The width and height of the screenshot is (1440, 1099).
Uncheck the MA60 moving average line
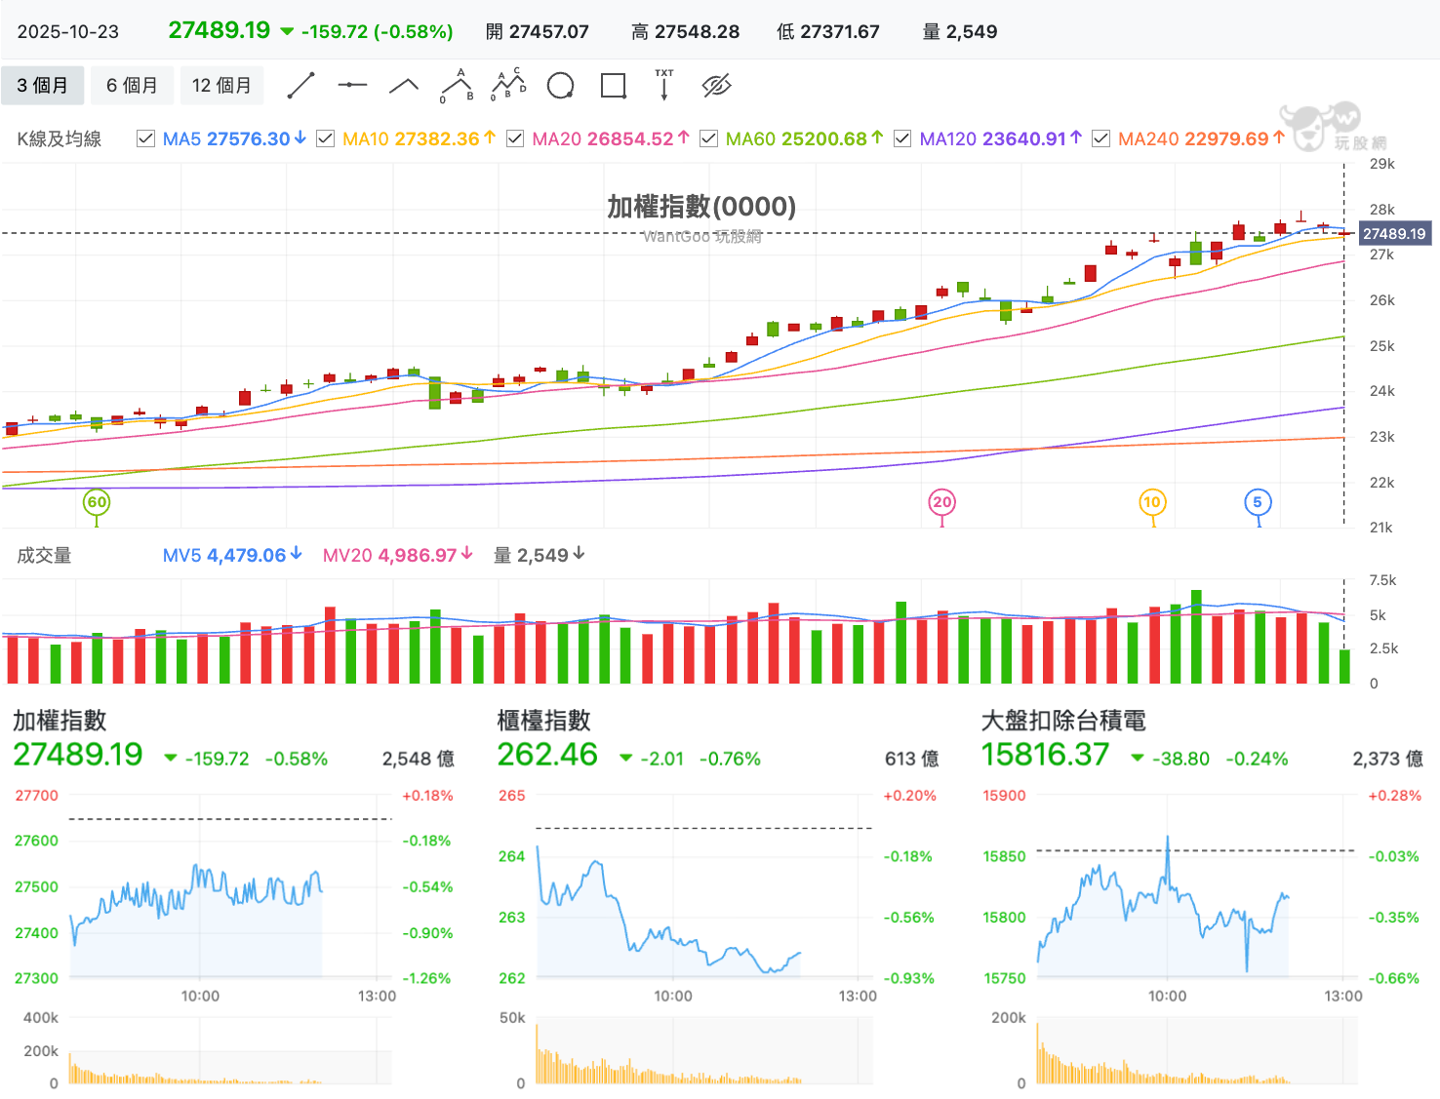click(x=708, y=138)
